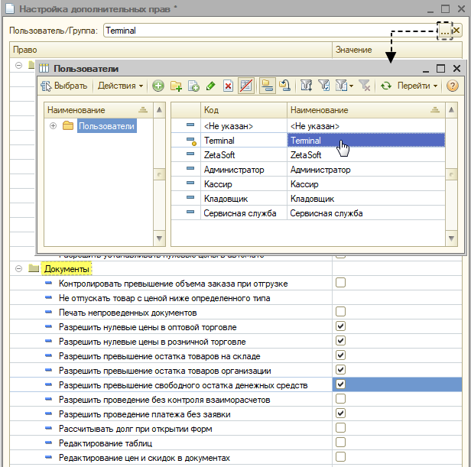Click the disabled clear filter funnel icon

[365, 86]
